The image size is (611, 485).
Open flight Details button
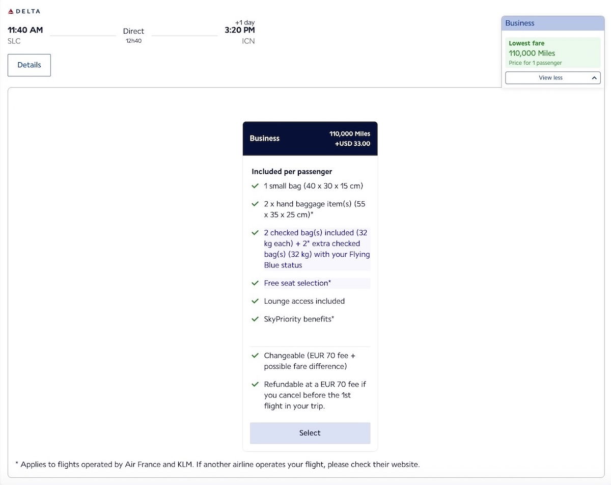pos(29,65)
